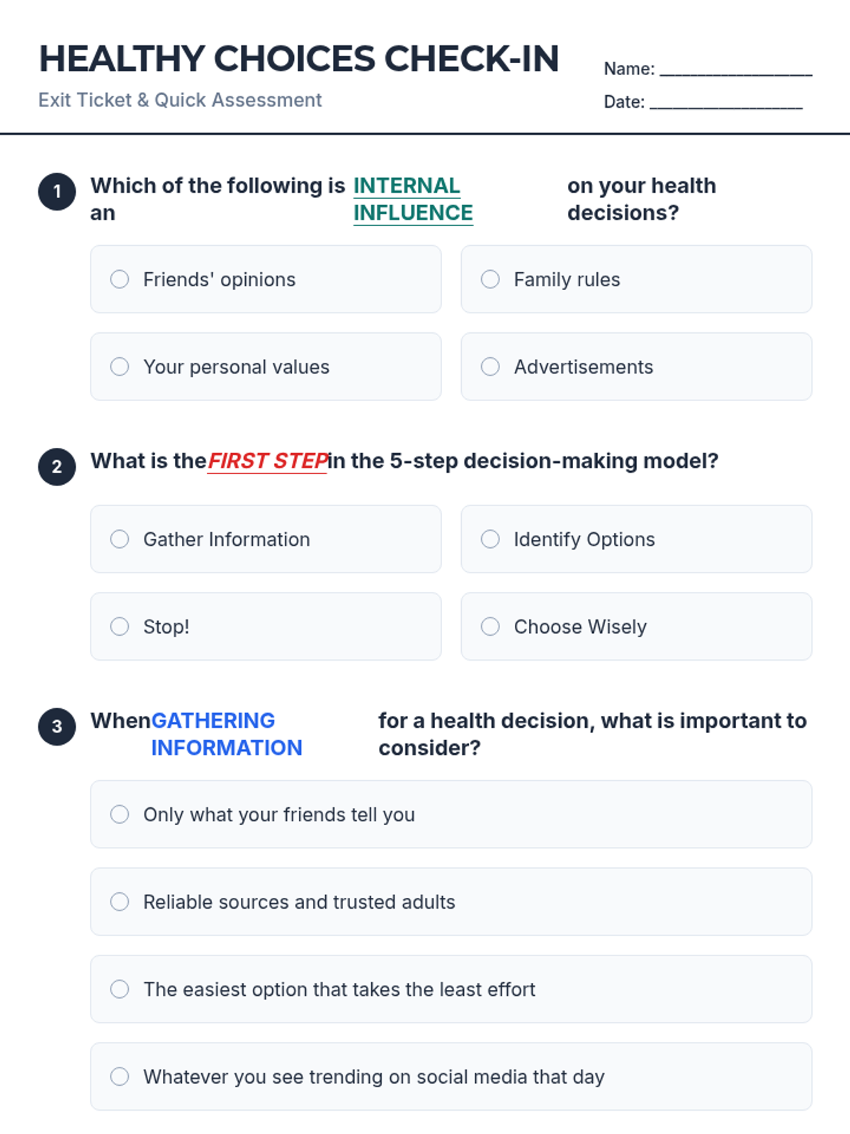Pick the "trending on social media" option

point(120,1077)
